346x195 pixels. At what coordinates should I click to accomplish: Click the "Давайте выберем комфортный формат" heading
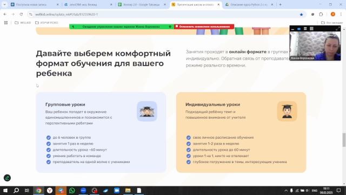tap(103, 63)
